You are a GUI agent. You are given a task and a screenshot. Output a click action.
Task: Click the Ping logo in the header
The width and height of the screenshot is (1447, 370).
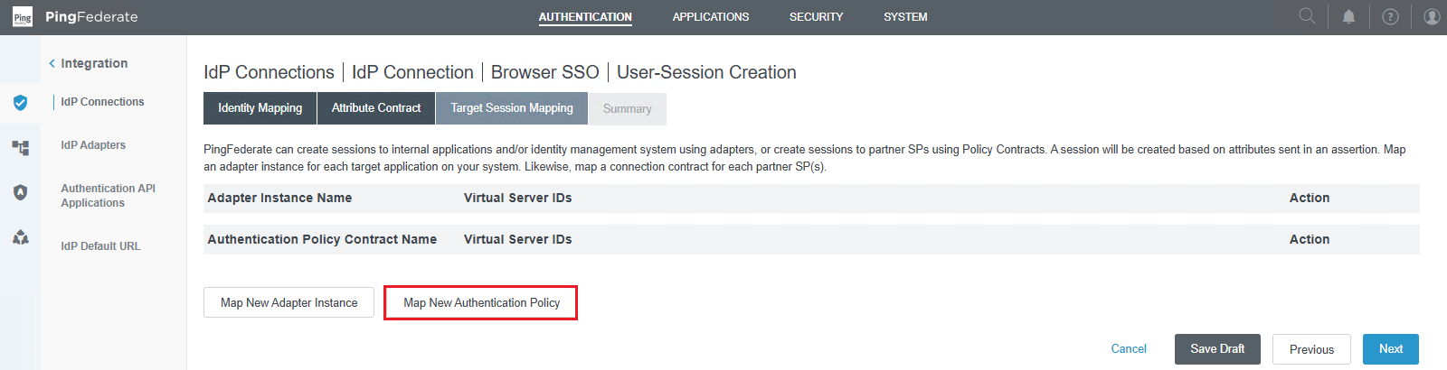click(x=23, y=17)
